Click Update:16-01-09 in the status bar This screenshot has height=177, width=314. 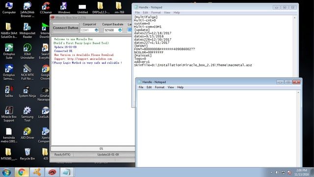tap(108, 155)
